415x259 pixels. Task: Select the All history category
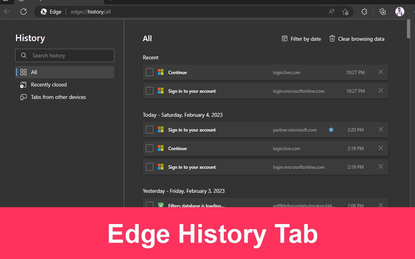pyautogui.click(x=65, y=72)
